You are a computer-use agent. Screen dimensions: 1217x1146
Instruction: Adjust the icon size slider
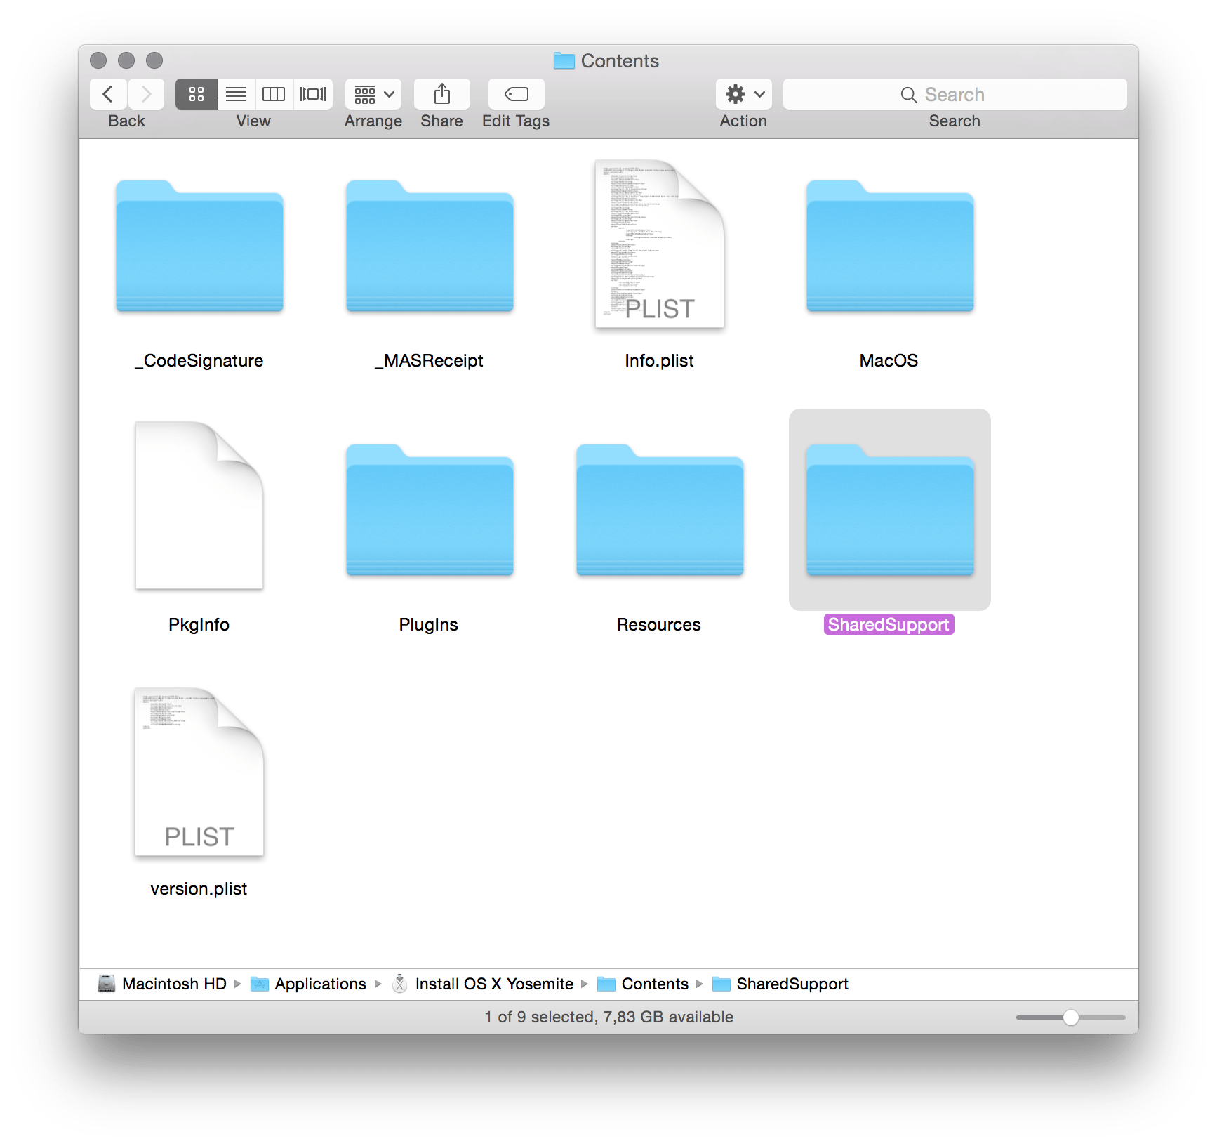1070,1017
